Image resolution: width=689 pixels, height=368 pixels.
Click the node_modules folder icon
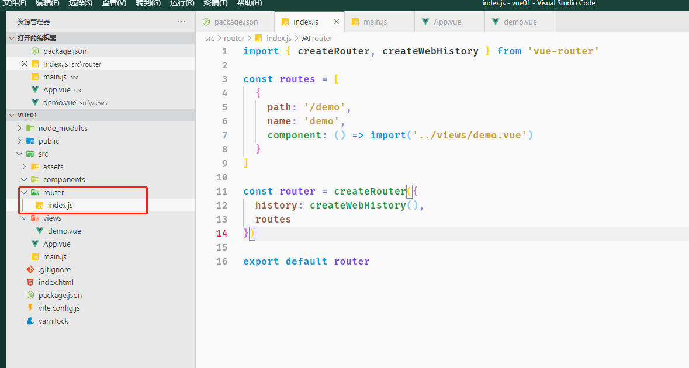[30, 128]
